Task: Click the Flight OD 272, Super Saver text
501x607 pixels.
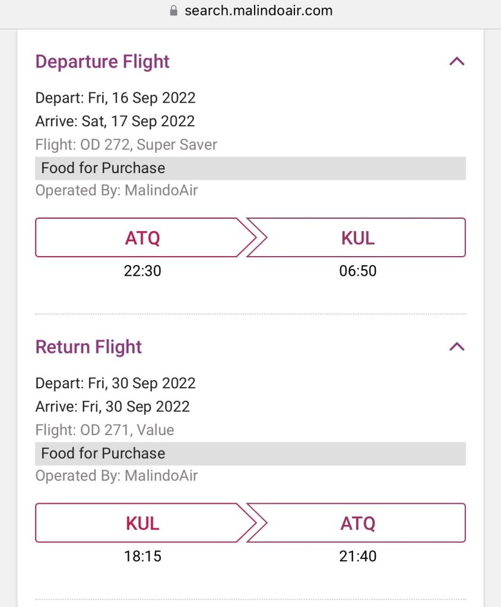Action: point(126,145)
